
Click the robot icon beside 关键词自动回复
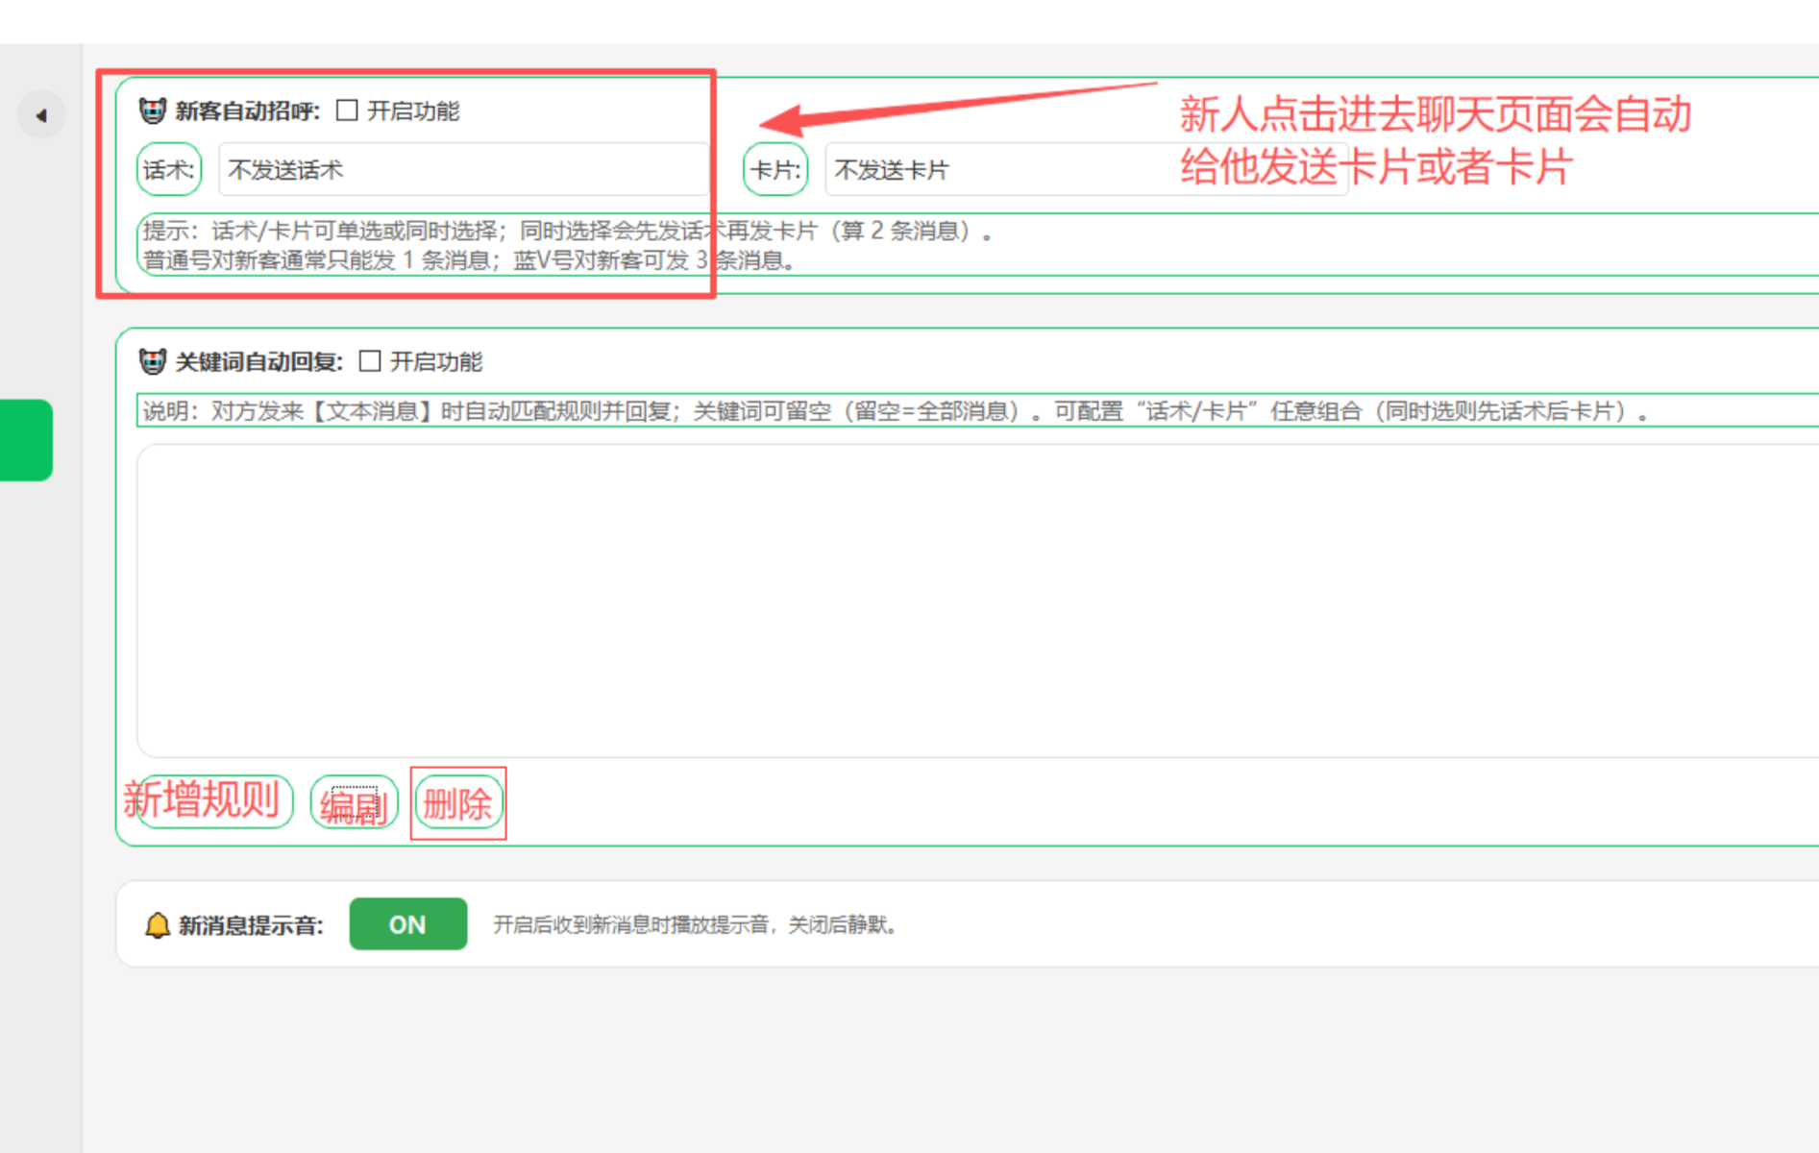point(153,361)
